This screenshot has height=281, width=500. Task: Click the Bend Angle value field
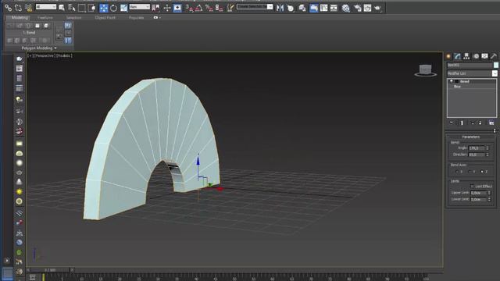coord(477,148)
